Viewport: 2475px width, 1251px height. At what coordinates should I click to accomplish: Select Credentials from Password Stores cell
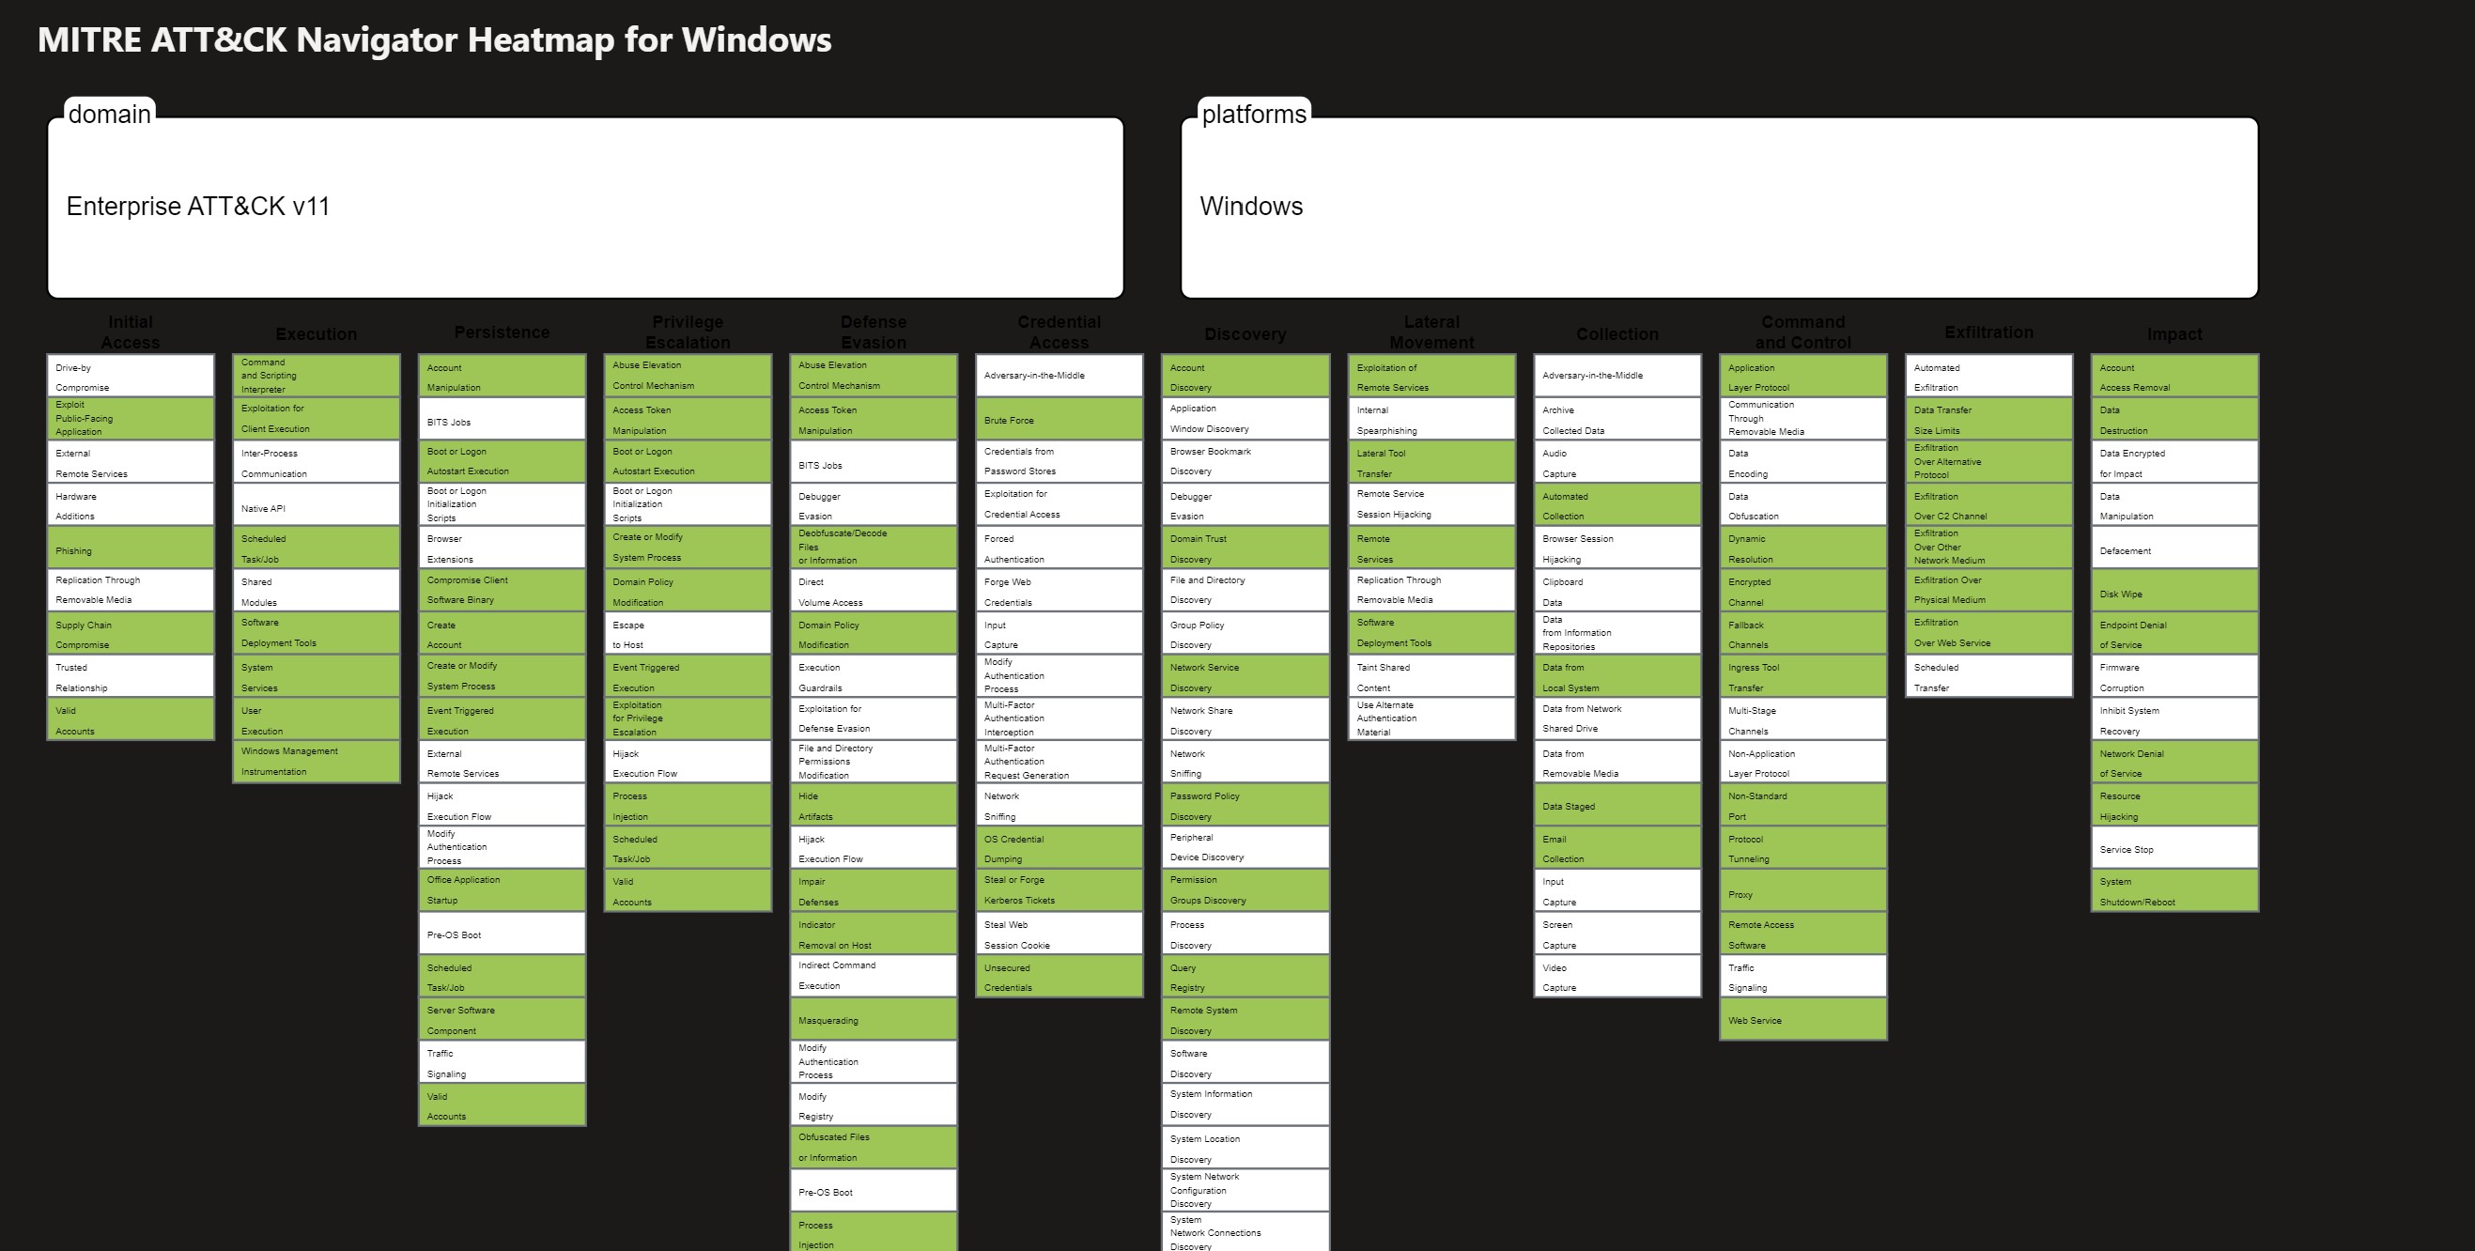tap(1060, 461)
